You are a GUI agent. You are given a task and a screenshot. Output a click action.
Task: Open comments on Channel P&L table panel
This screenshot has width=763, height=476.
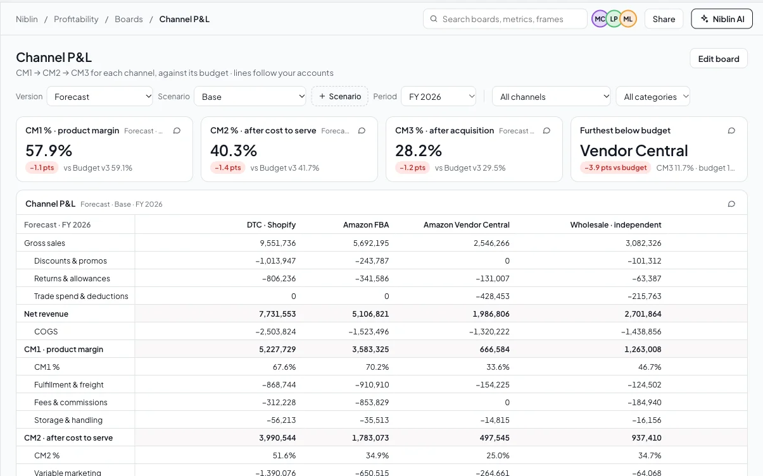coord(731,204)
